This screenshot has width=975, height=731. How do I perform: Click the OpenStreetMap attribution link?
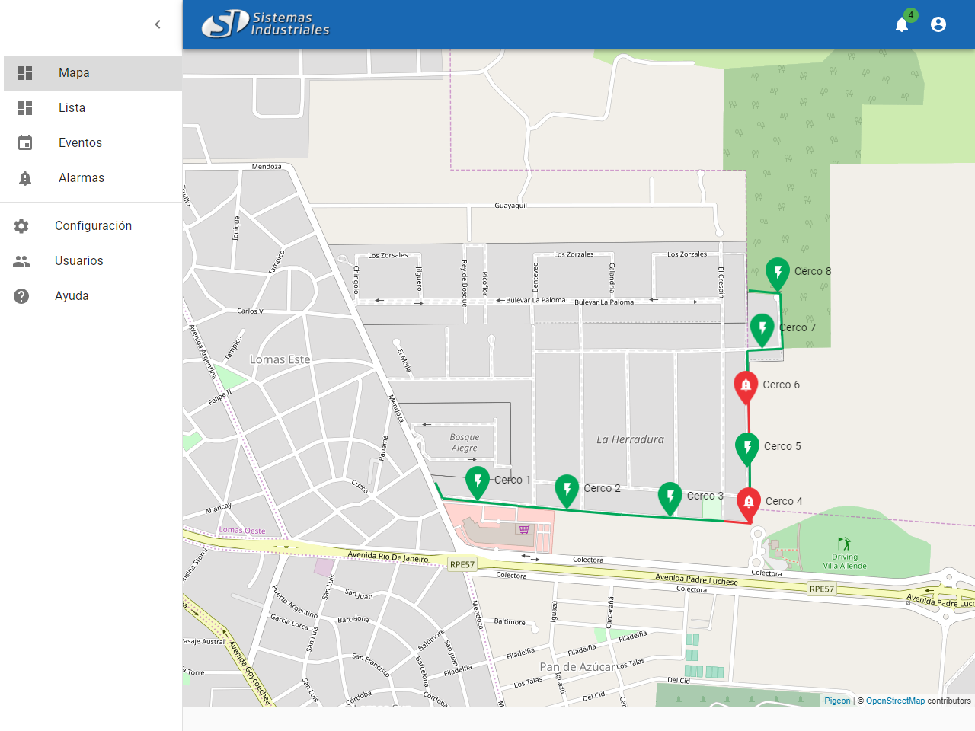(x=895, y=701)
